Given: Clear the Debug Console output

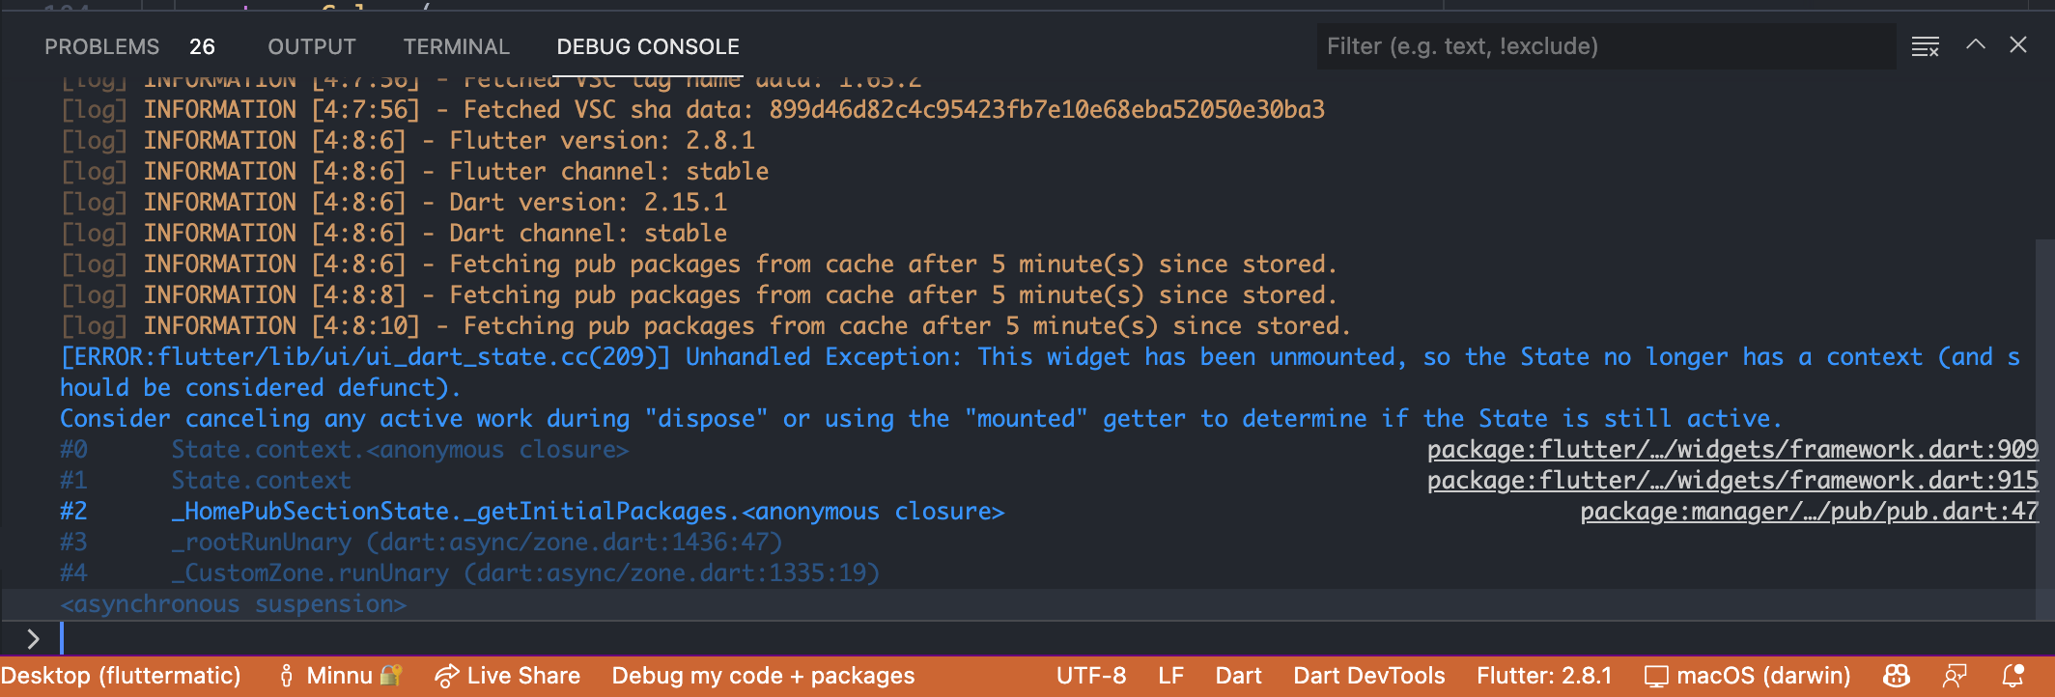Looking at the screenshot, I should tap(1926, 45).
